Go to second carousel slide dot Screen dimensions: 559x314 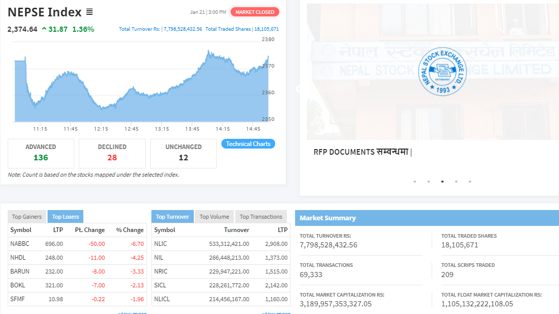tap(429, 181)
